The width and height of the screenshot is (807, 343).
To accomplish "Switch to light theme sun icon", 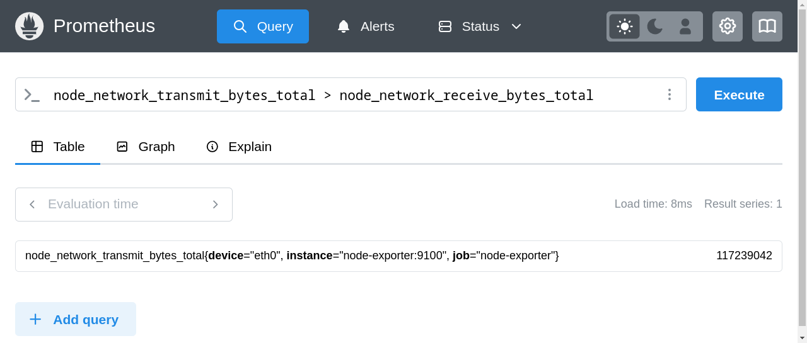I will (625, 26).
